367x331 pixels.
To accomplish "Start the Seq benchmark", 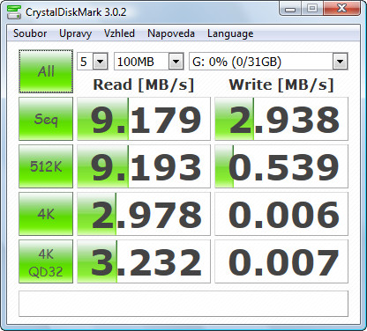I will click(x=46, y=119).
